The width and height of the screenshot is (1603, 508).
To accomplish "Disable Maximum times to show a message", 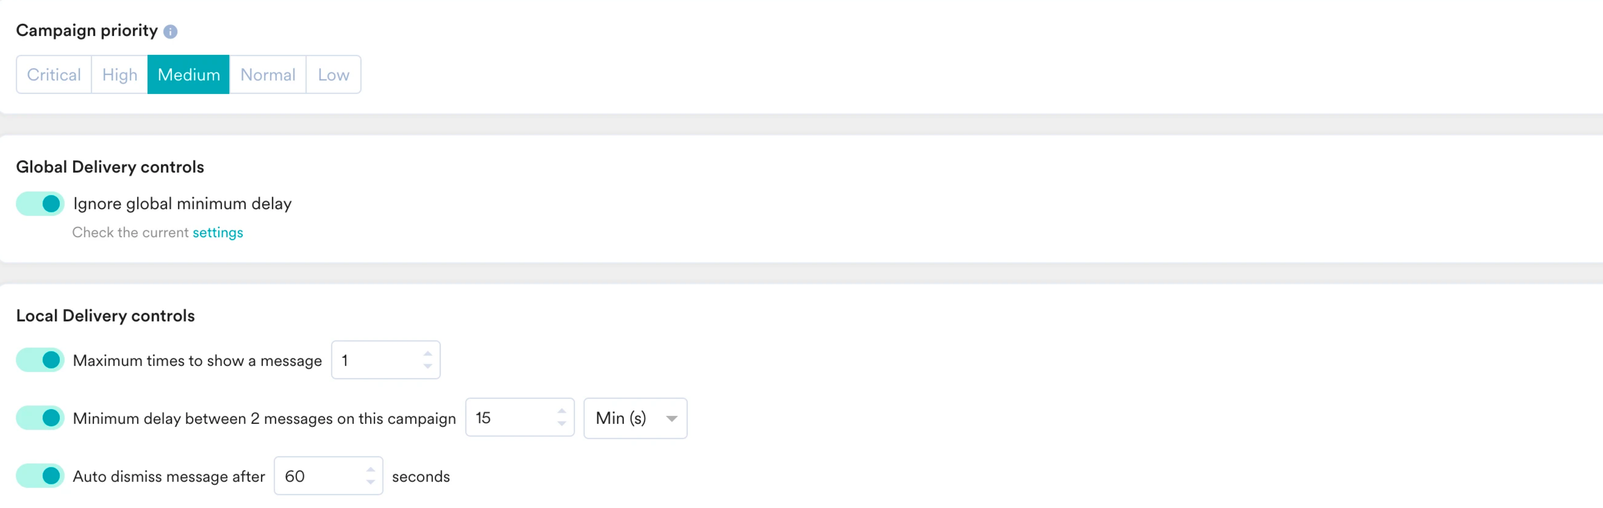I will [41, 360].
